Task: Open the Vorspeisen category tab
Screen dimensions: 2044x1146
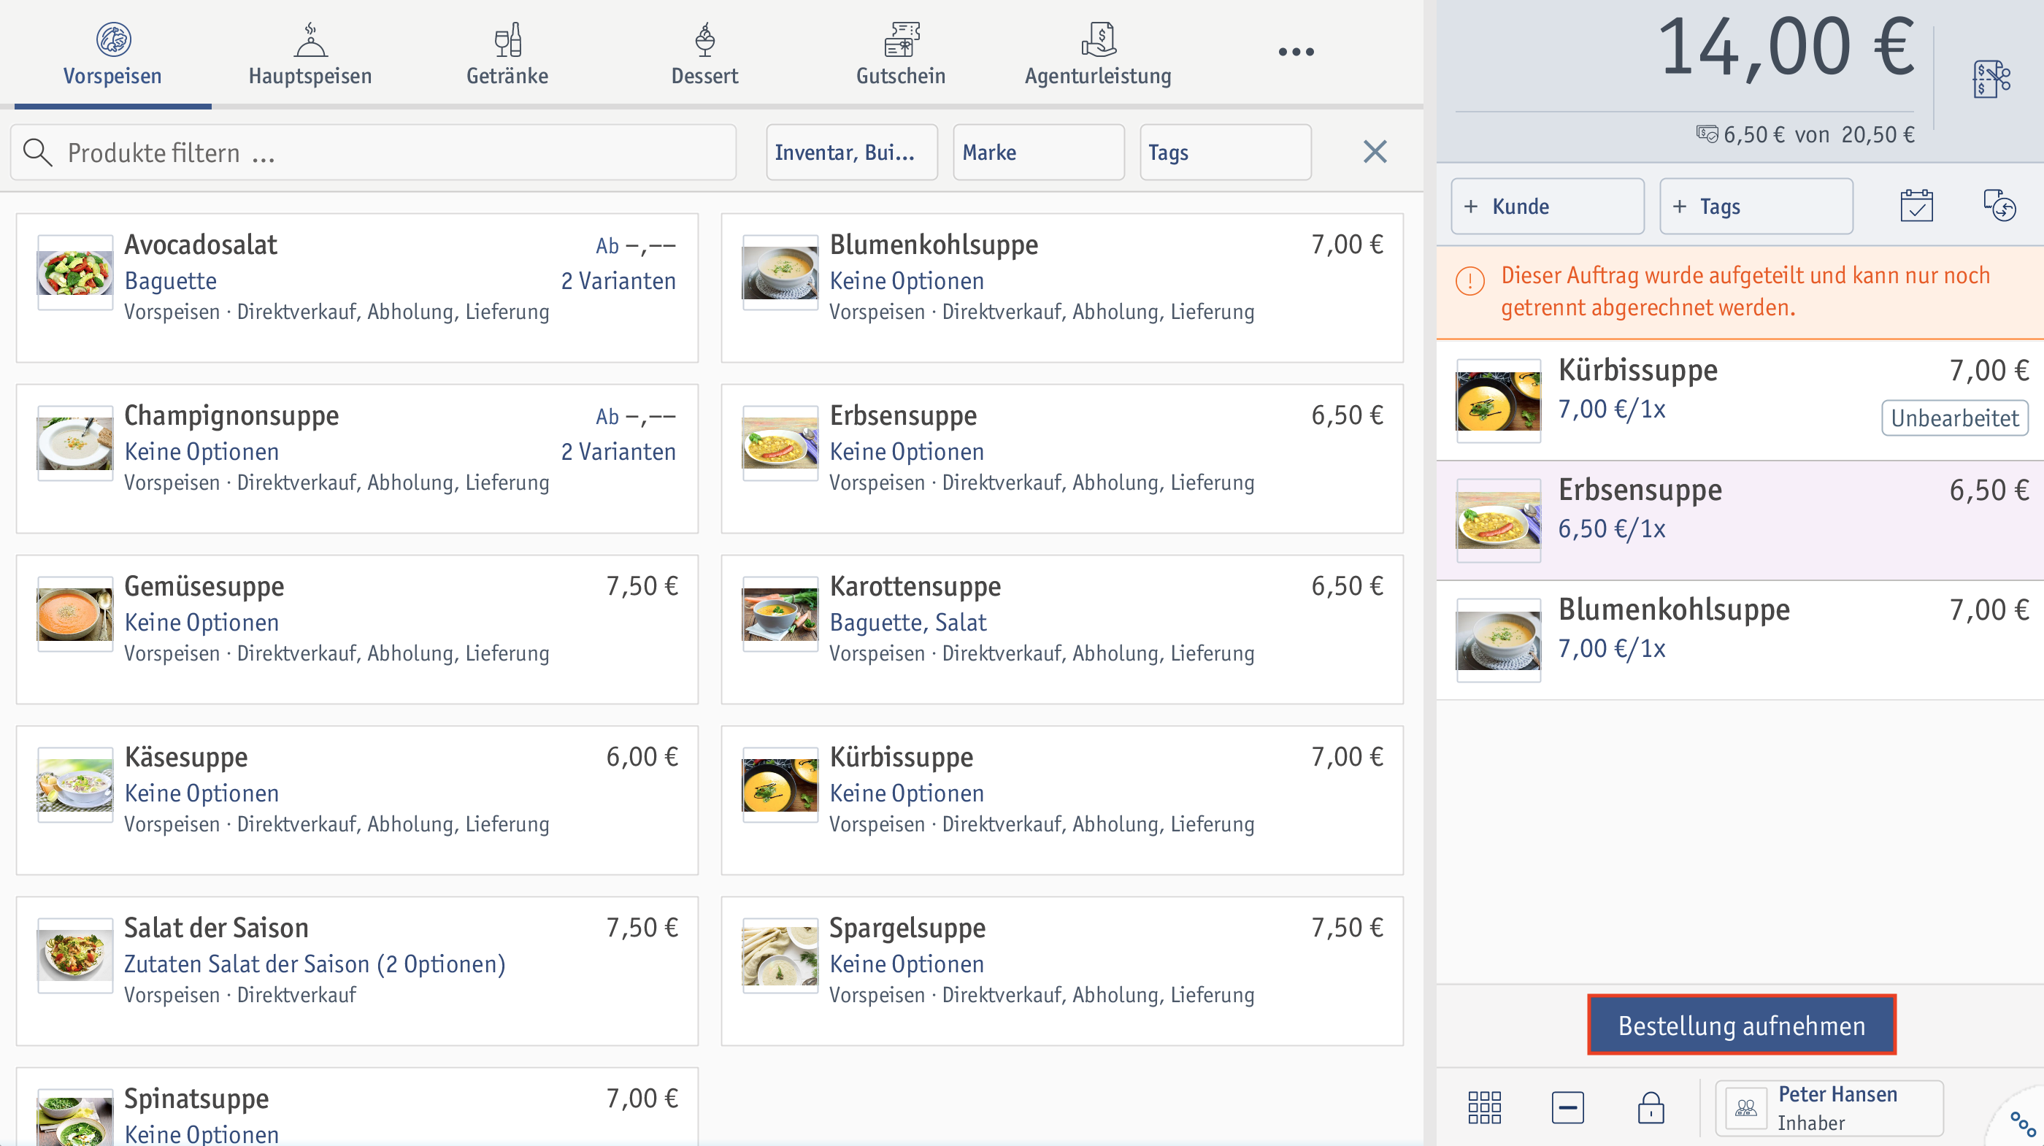Action: click(112, 54)
